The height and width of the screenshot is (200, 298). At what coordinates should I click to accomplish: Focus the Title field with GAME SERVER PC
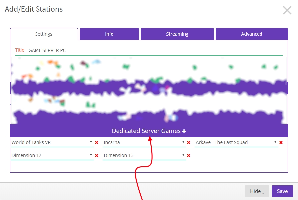[153, 50]
